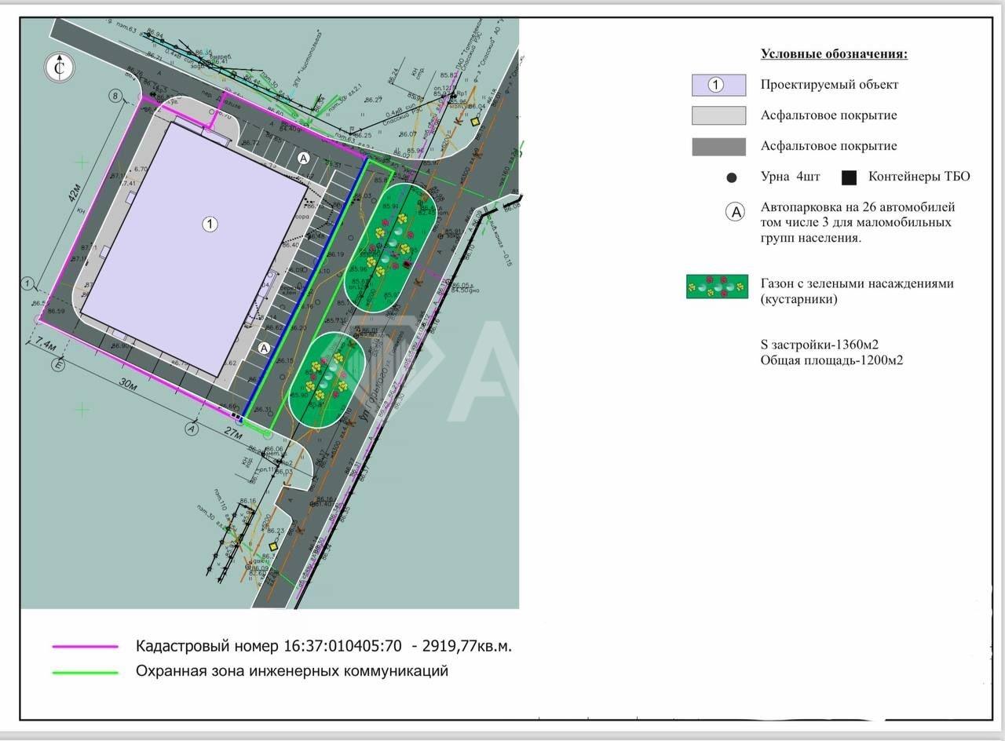This screenshot has width=1005, height=741.
Task: Click the green lawn legend swatch with flowers
Action: 717,287
